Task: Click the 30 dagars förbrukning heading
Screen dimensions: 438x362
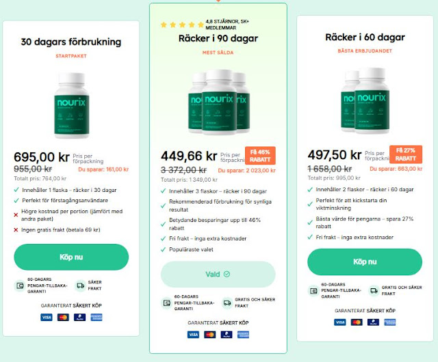Action: (x=71, y=42)
